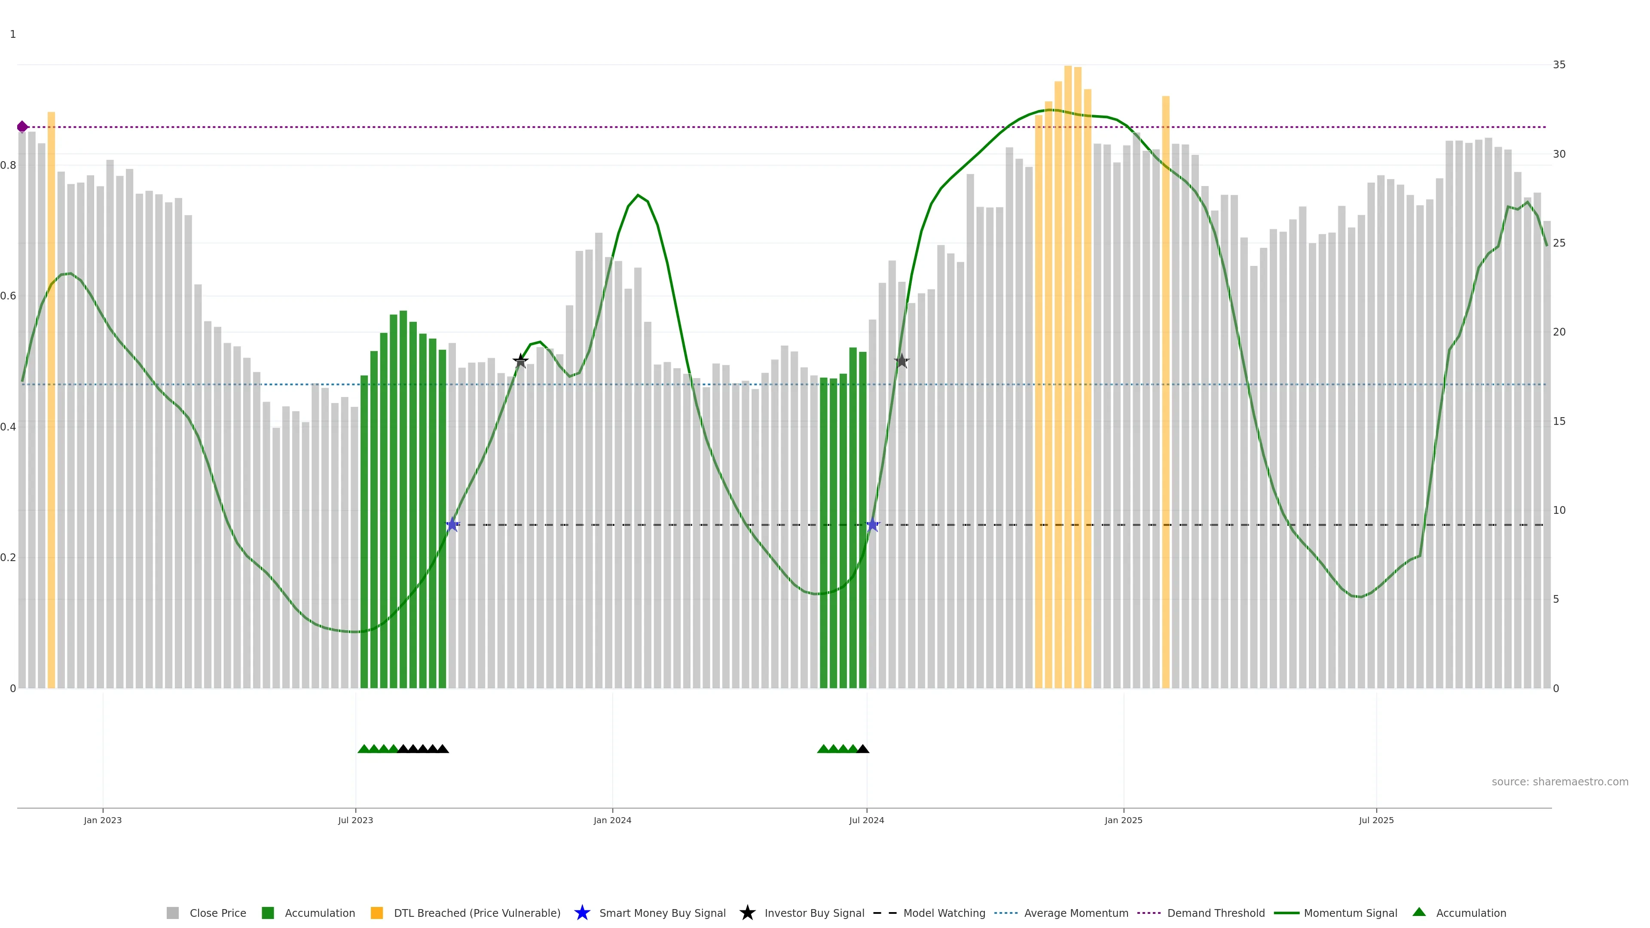Click the first blue Smart Money star
This screenshot has height=928, width=1650.
tap(452, 525)
